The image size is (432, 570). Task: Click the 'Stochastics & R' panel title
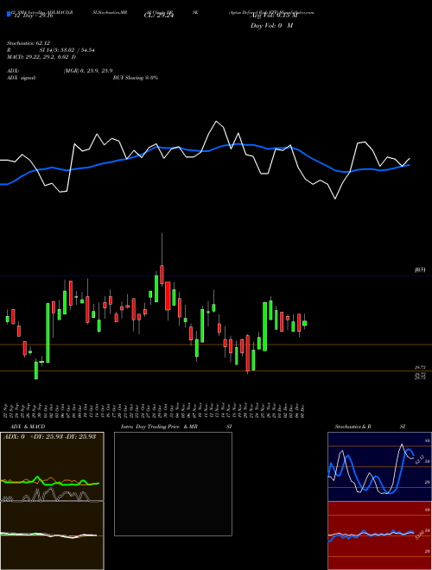353,427
